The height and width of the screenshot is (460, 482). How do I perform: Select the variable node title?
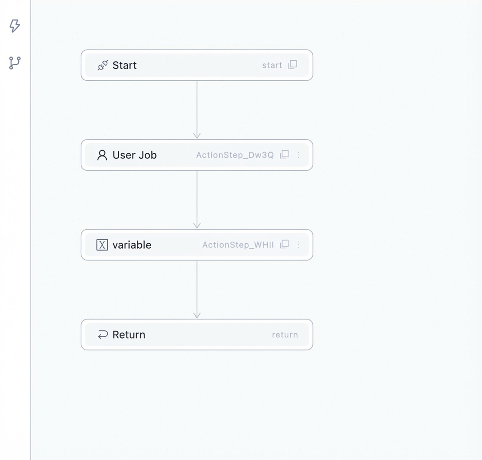point(132,245)
